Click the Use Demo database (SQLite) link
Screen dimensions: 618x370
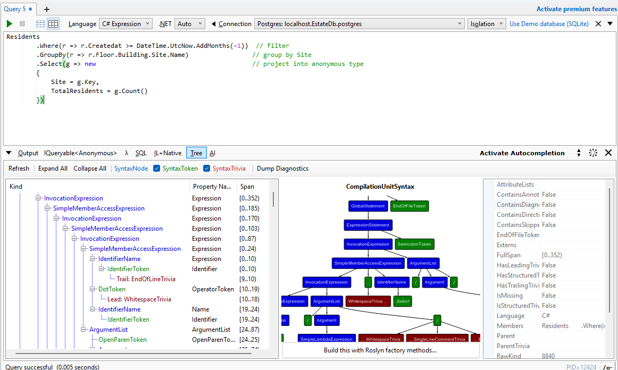[x=548, y=23]
